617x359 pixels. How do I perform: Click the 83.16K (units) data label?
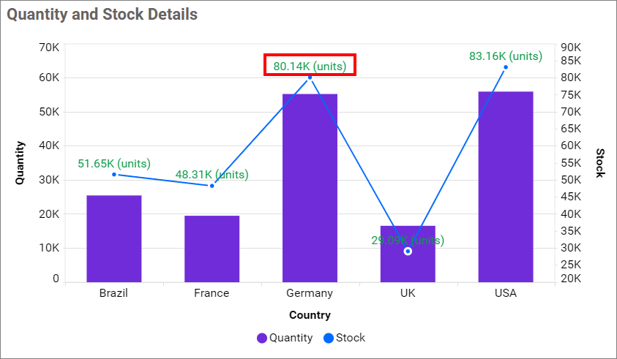click(x=506, y=56)
